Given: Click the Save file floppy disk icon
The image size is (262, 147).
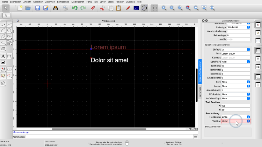Looking at the screenshot, I should coord(38,8).
